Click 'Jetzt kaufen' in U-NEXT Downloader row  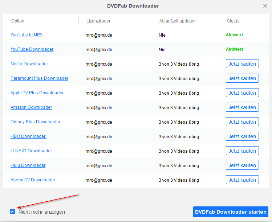pos(242,151)
